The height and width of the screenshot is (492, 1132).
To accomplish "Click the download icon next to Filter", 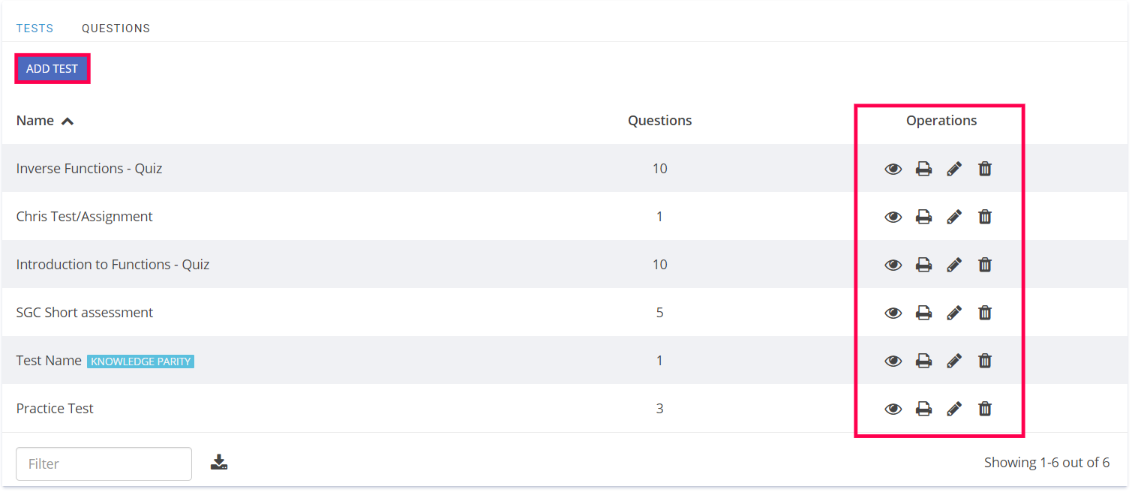I will (x=219, y=463).
